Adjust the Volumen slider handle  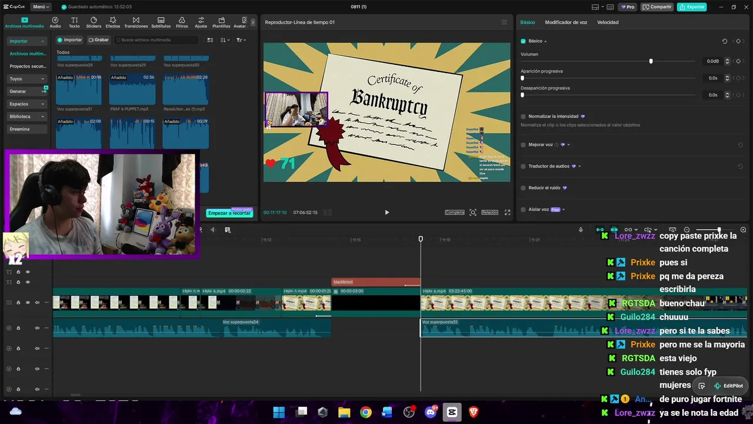tap(651, 61)
